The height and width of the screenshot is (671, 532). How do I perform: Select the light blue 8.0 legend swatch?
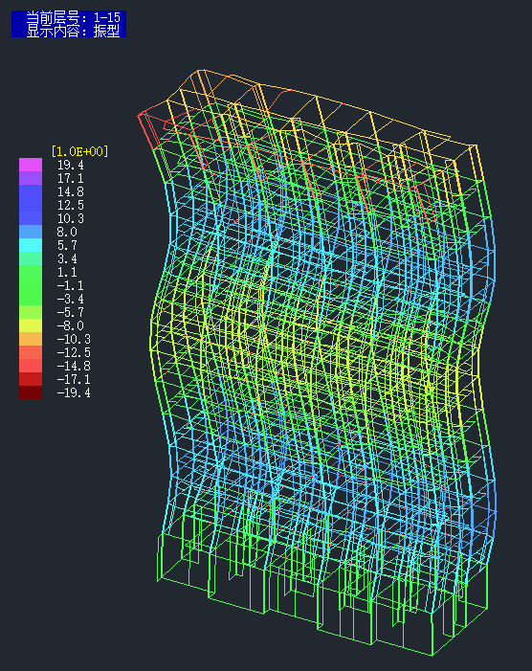pos(31,232)
